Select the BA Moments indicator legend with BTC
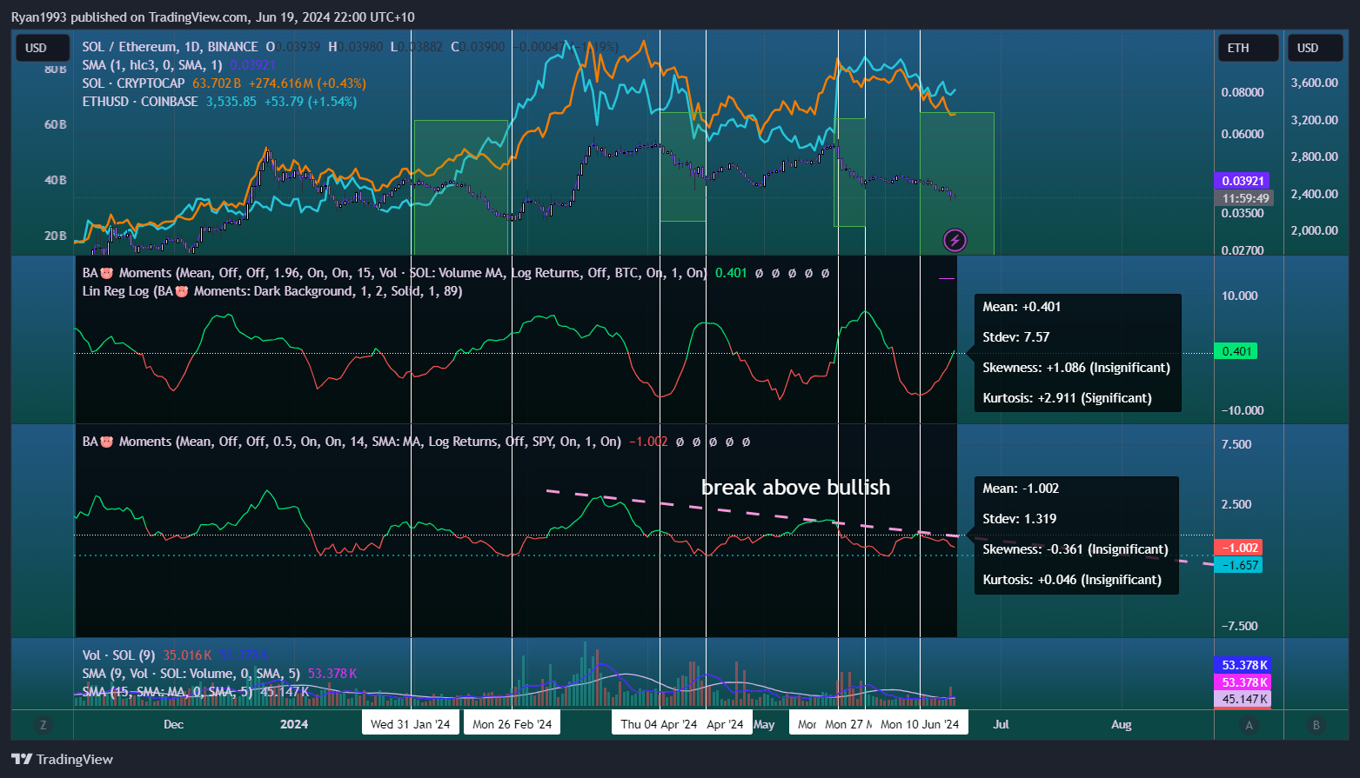This screenshot has width=1360, height=778. [394, 273]
